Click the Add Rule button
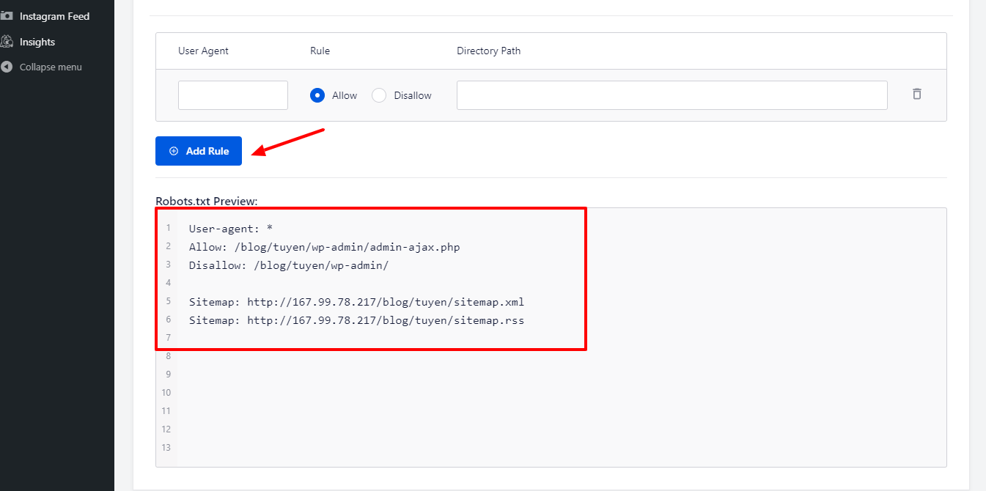 click(x=198, y=150)
